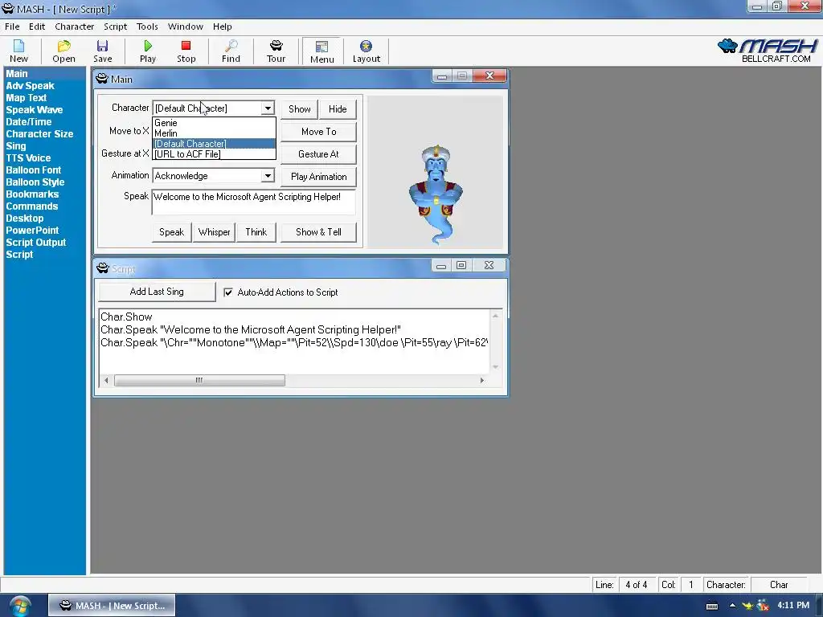
Task: Select Adv Speak in the sidebar
Action: click(x=30, y=85)
